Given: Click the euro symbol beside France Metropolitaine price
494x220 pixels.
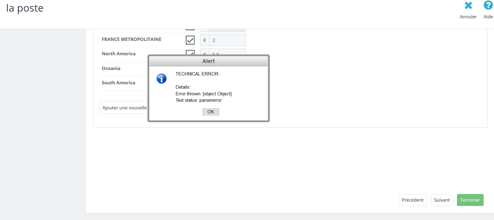Looking at the screenshot, I should click(x=205, y=40).
